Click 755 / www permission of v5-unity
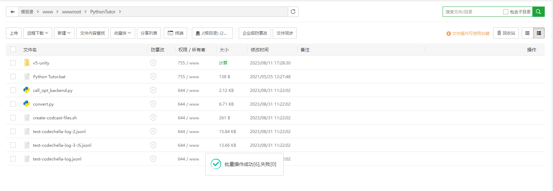Image resolution: width=553 pixels, height=191 pixels. click(x=188, y=63)
